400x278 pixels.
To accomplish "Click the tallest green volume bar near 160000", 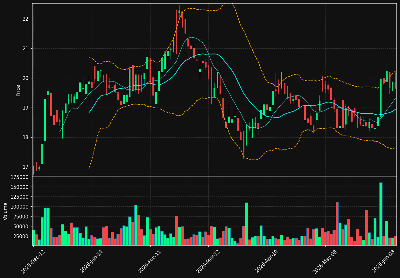I will (x=381, y=214).
